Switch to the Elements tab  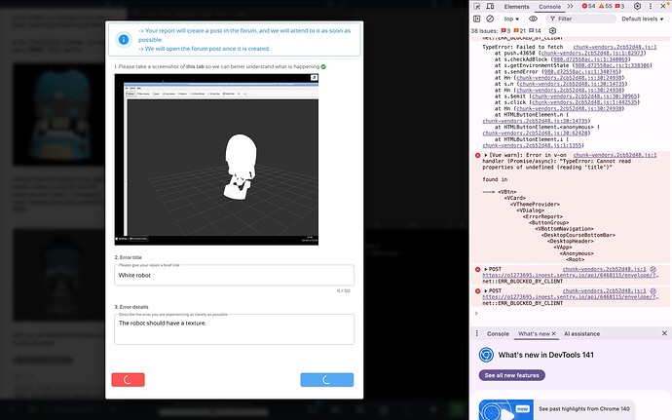(516, 6)
